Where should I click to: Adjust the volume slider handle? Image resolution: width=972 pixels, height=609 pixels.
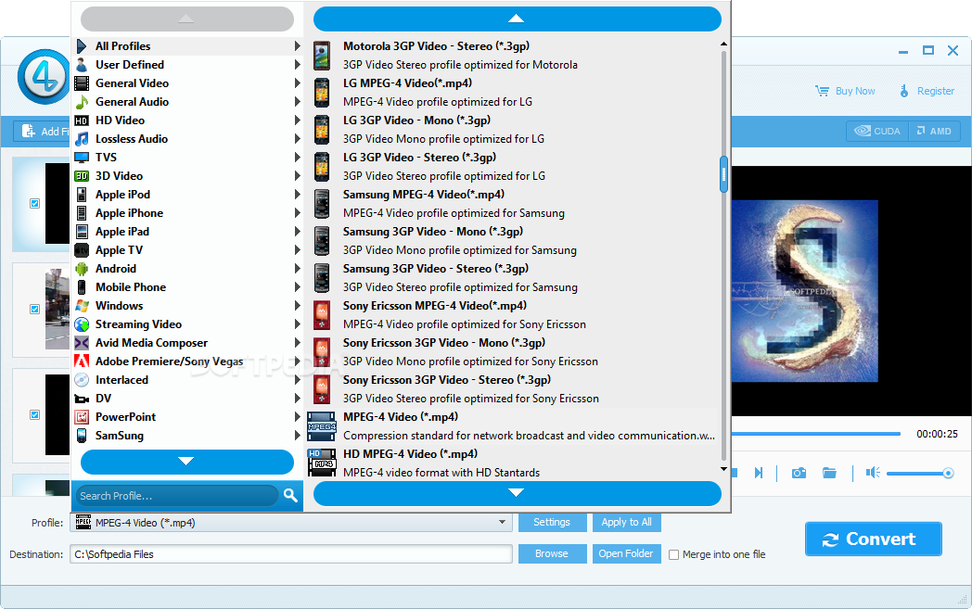pyautogui.click(x=948, y=474)
